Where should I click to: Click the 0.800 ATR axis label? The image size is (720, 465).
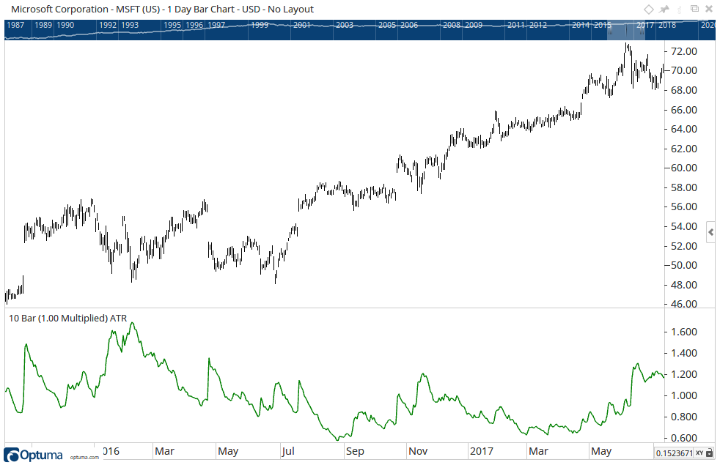684,417
